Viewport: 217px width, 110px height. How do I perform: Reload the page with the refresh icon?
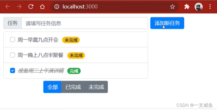[31, 6]
